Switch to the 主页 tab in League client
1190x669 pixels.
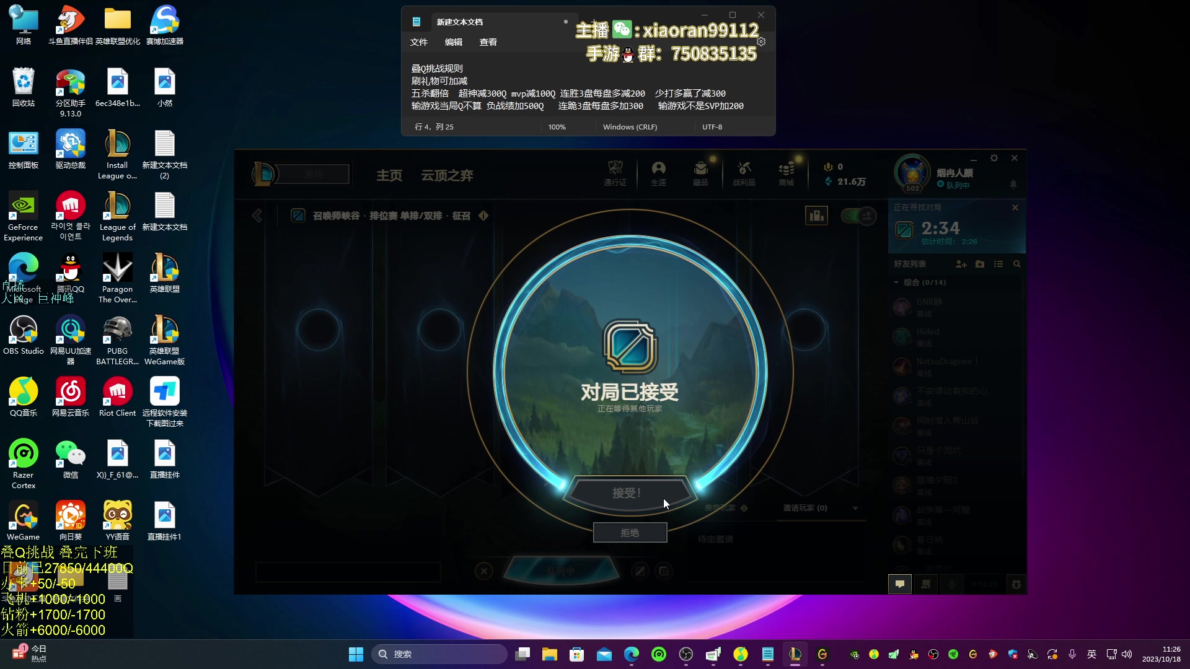(389, 176)
